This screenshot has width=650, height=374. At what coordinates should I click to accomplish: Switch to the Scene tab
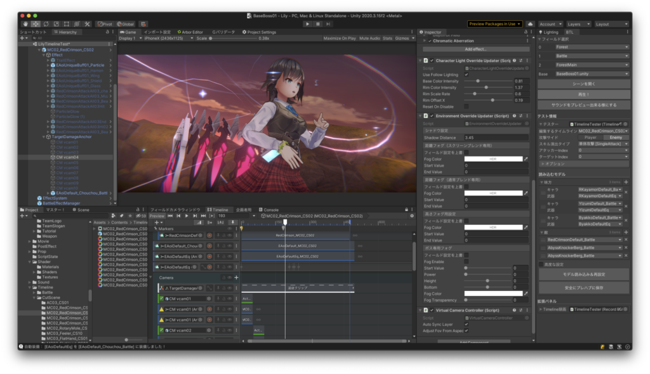point(81,210)
